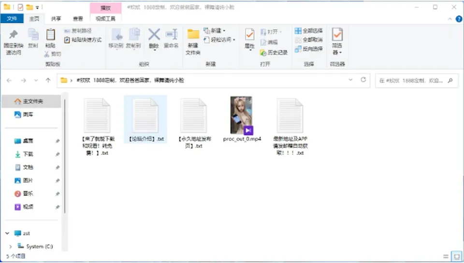Click Invert selection in ribbon
The image size is (464, 263).
pos(309,49)
